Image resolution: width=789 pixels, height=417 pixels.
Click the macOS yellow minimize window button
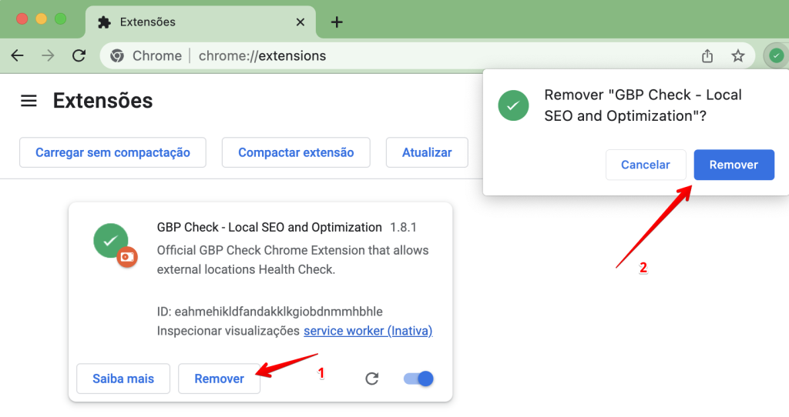click(42, 19)
